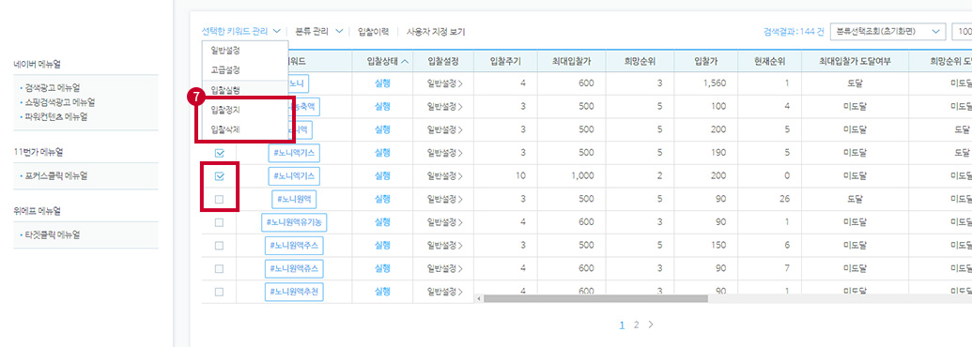Viewport: 972px width, 347px height.
Task: Open 일반설정 > in the 입찰주기 10 row
Action: (444, 176)
